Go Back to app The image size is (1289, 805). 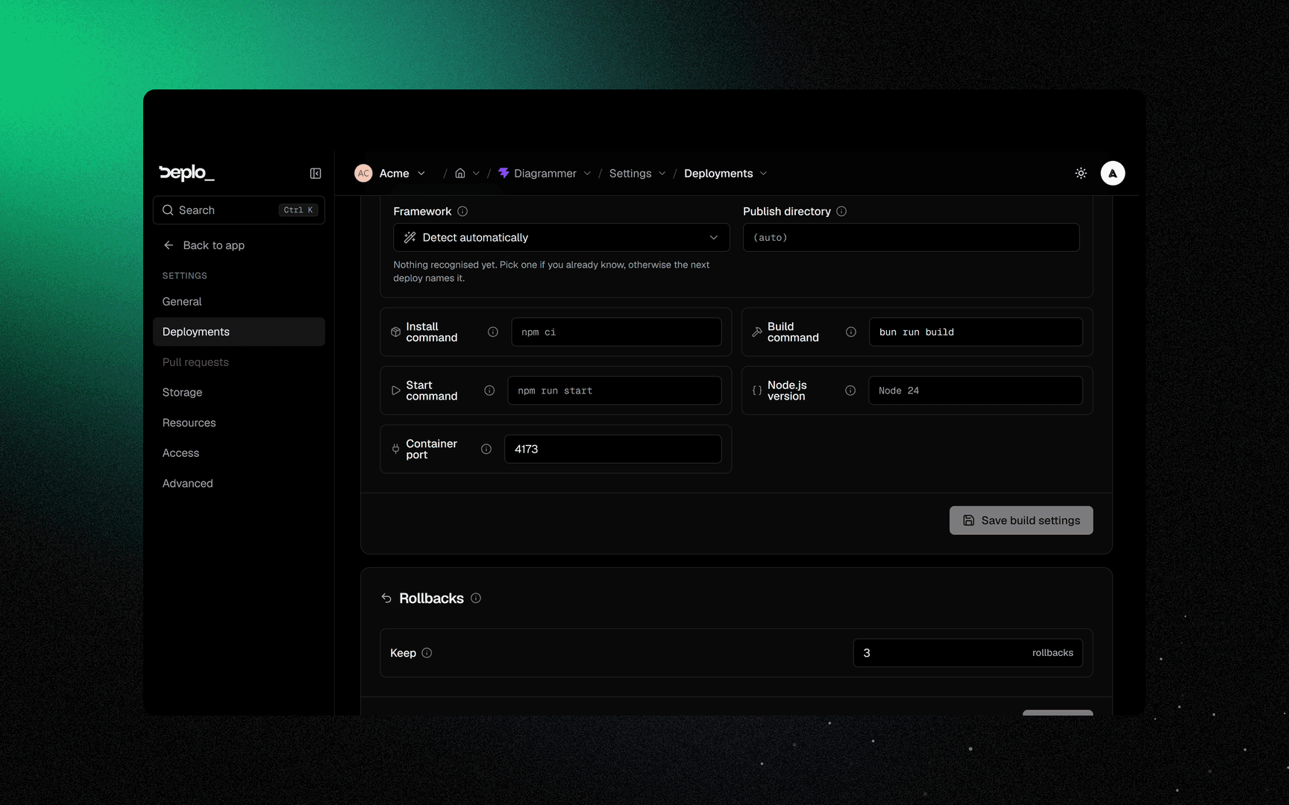click(x=213, y=245)
